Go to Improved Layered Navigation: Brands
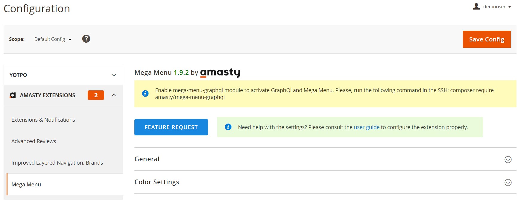 [57, 163]
